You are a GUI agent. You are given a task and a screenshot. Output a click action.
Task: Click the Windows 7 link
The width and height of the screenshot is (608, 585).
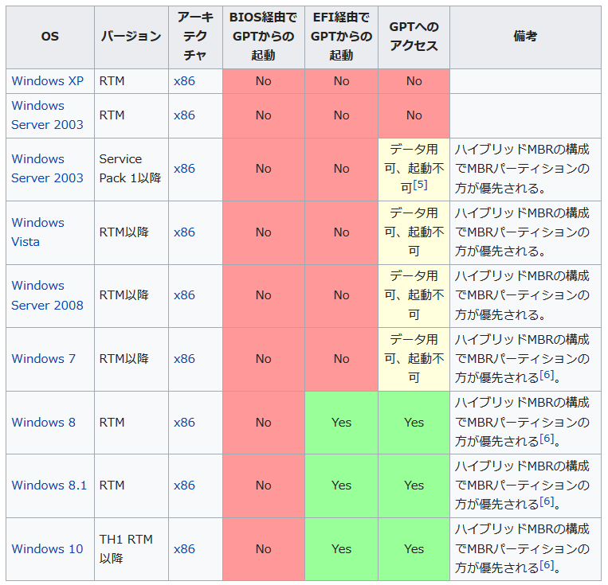coord(43,359)
